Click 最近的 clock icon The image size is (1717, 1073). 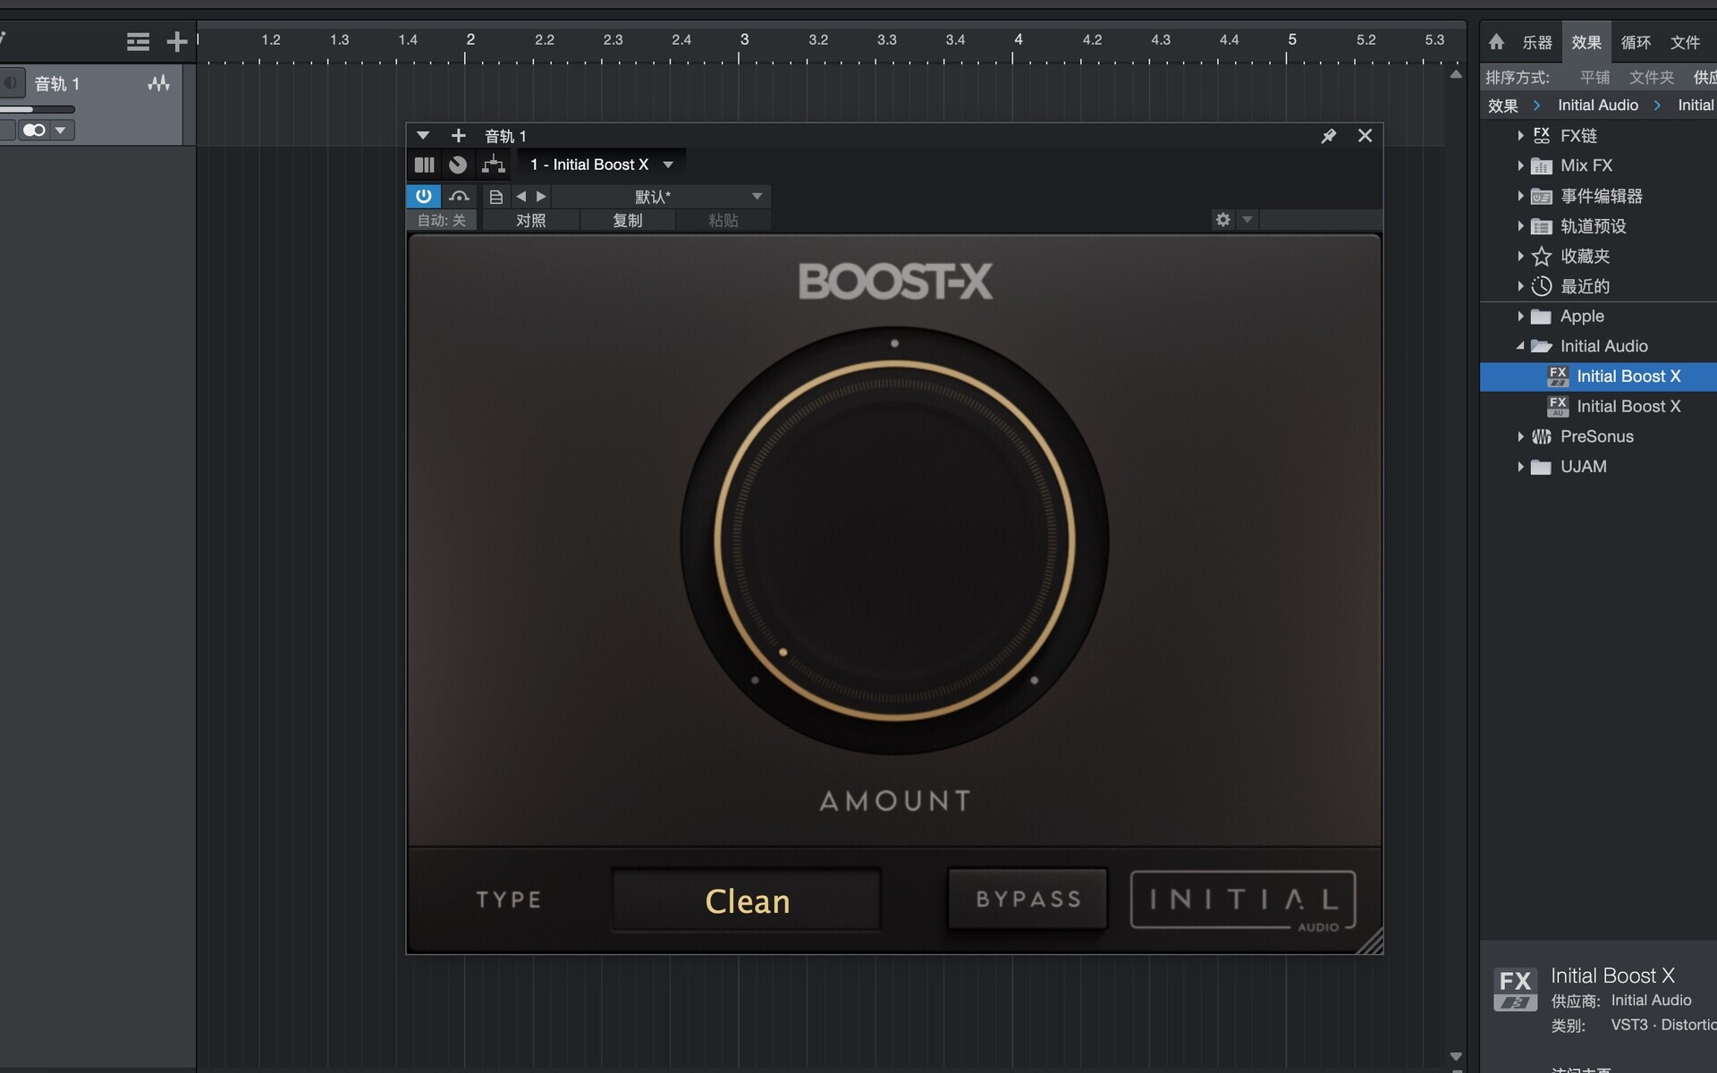[x=1541, y=286]
